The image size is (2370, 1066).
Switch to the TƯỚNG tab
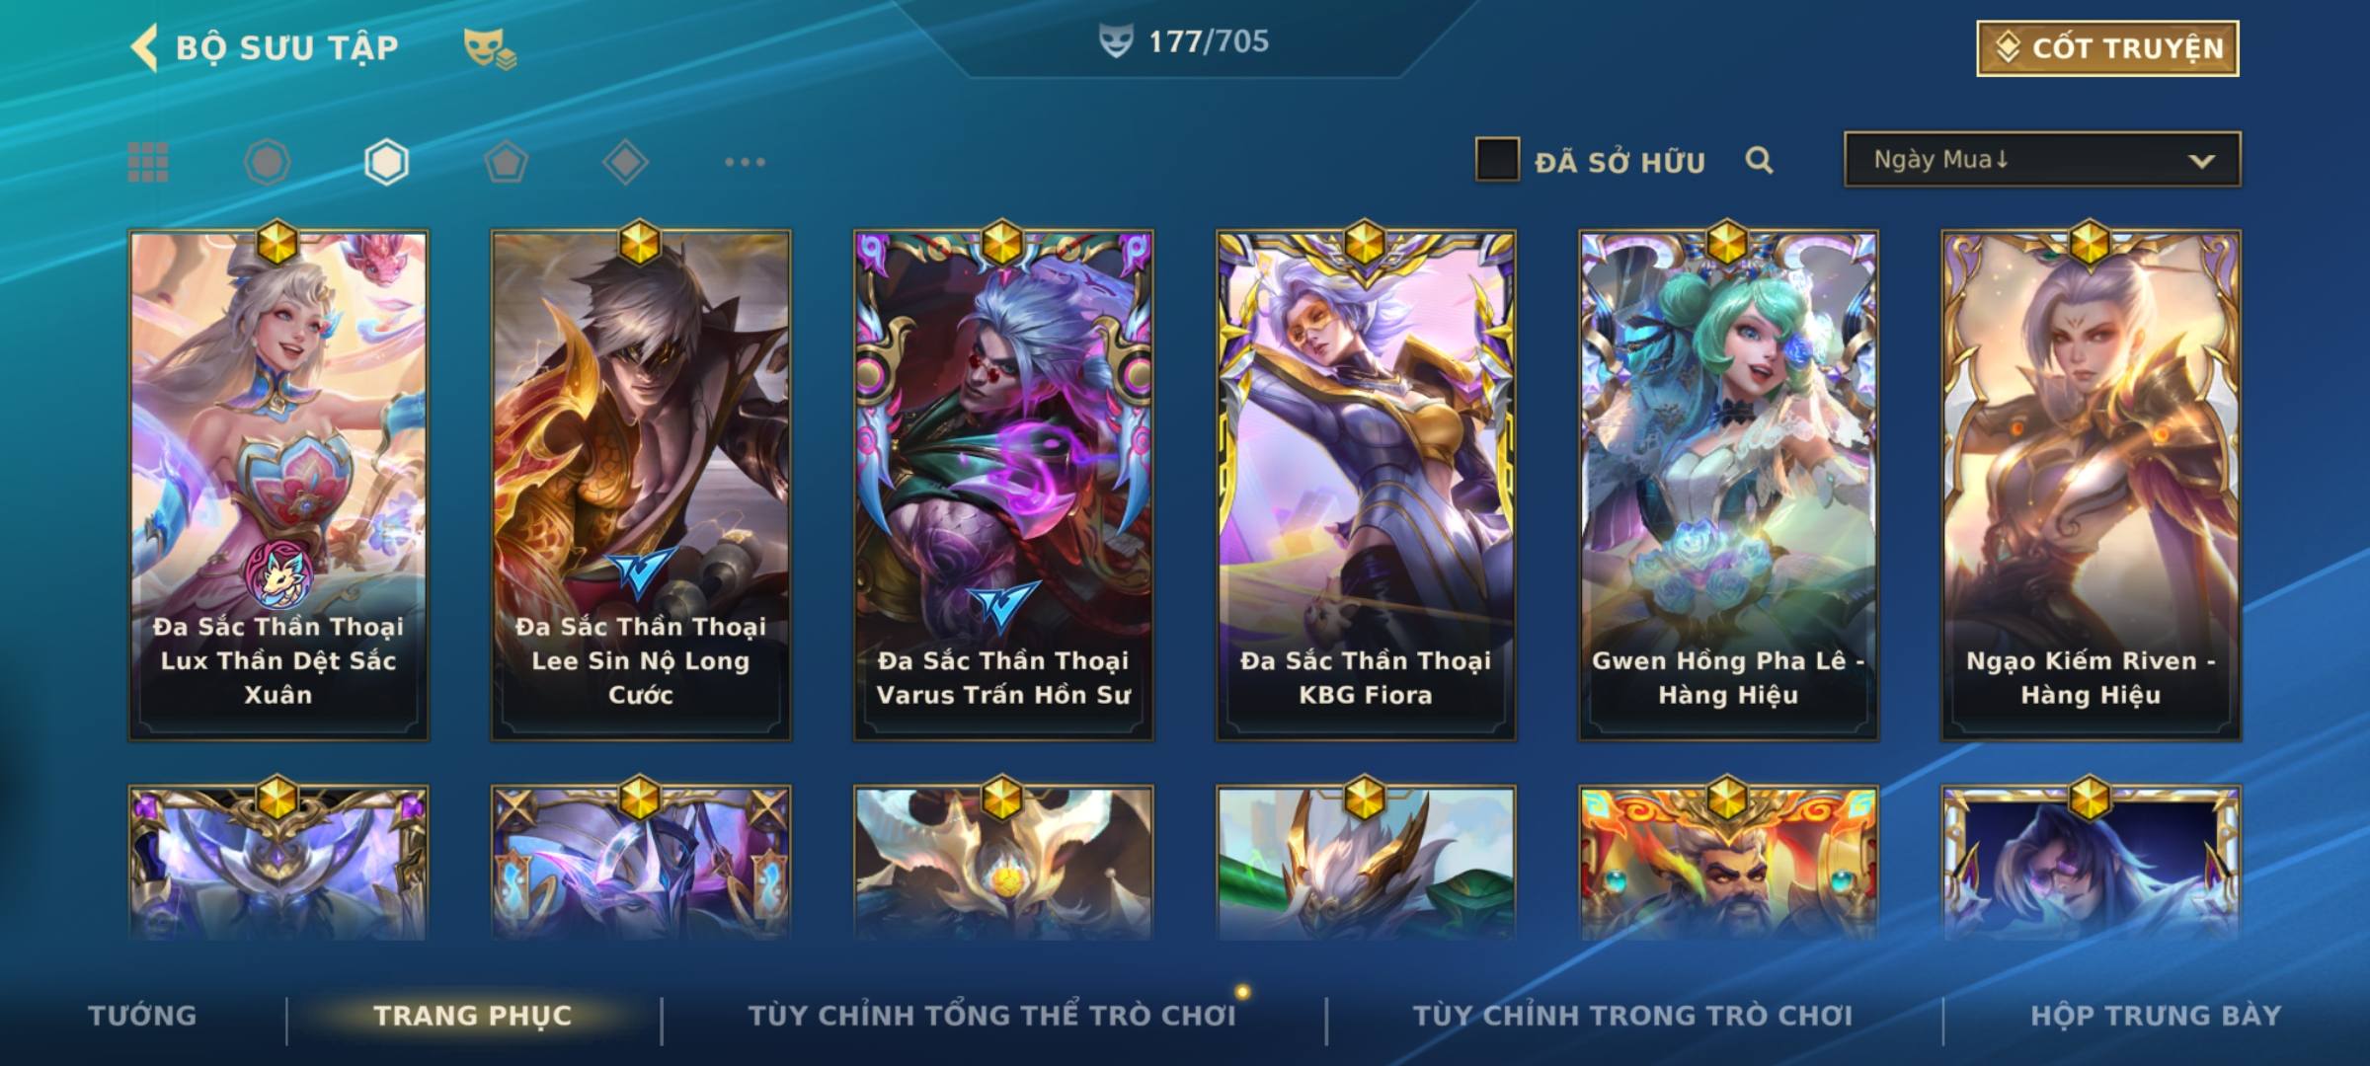(143, 1016)
